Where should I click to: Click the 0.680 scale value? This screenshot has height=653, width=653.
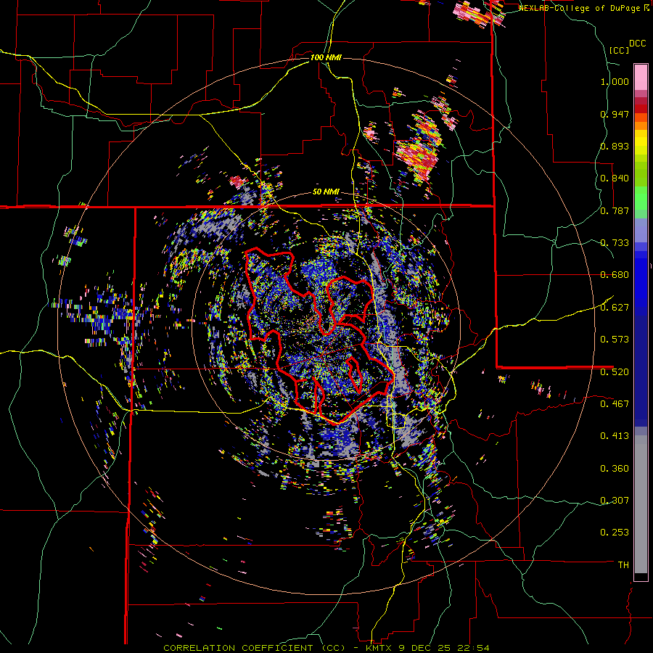point(615,275)
